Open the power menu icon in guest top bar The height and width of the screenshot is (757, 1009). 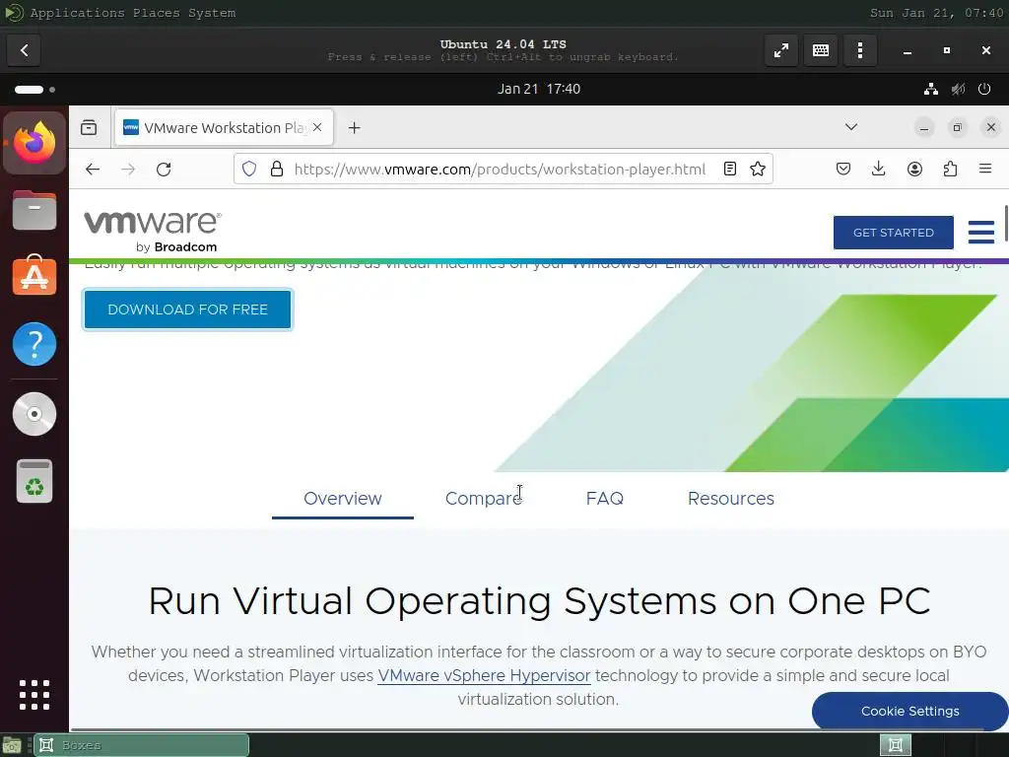point(984,89)
